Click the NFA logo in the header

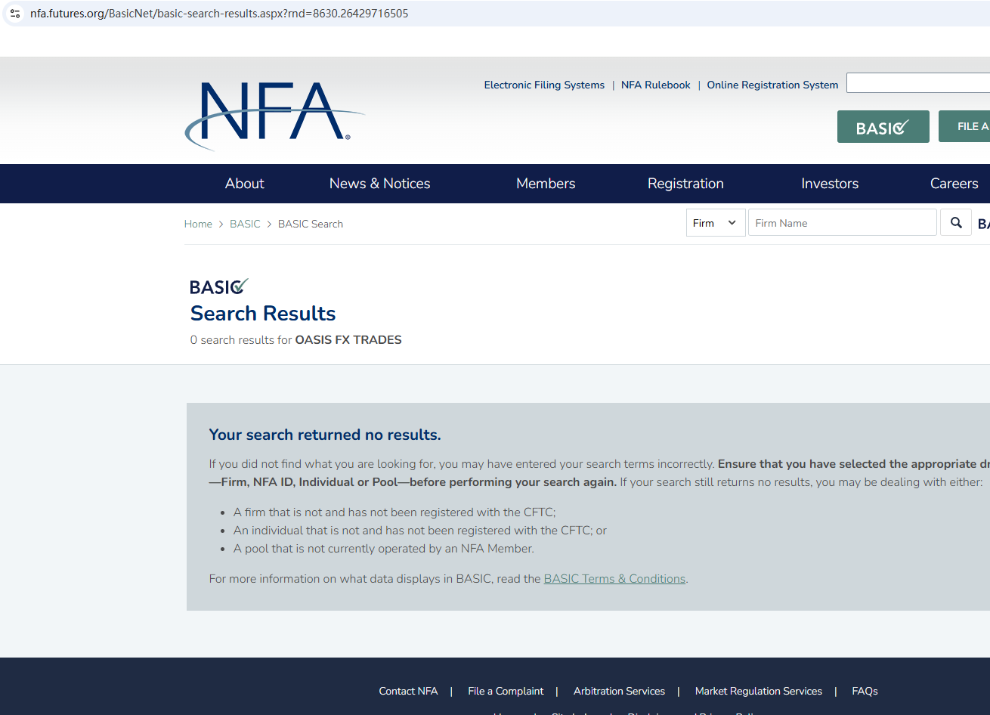[274, 114]
